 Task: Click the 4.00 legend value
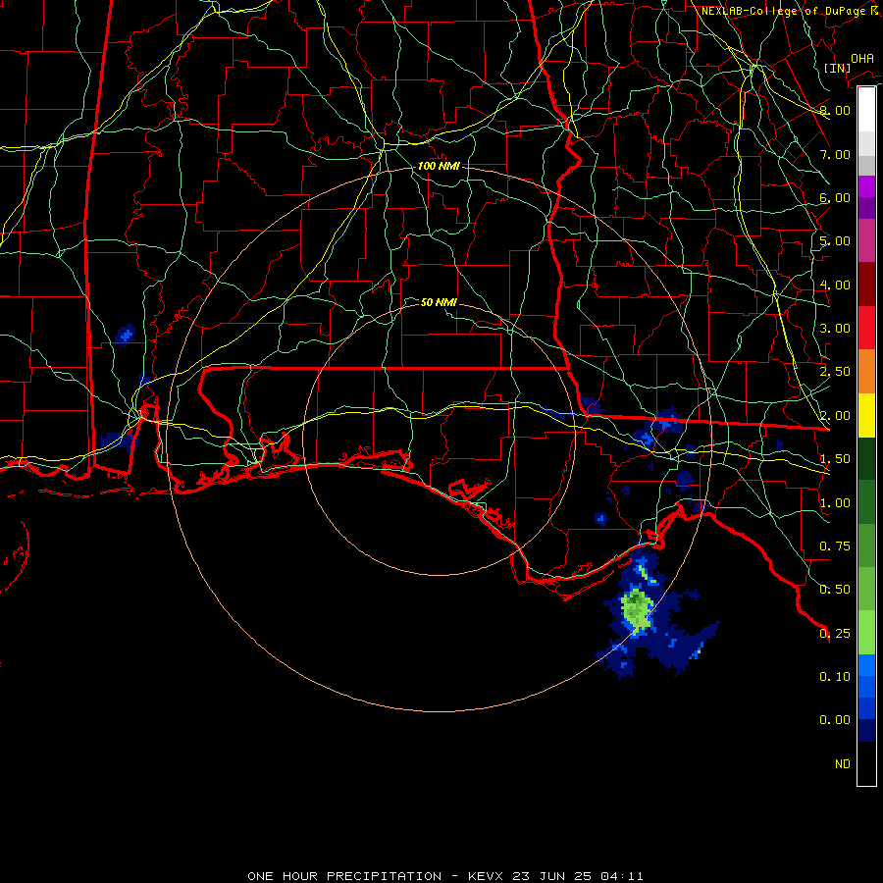point(835,285)
